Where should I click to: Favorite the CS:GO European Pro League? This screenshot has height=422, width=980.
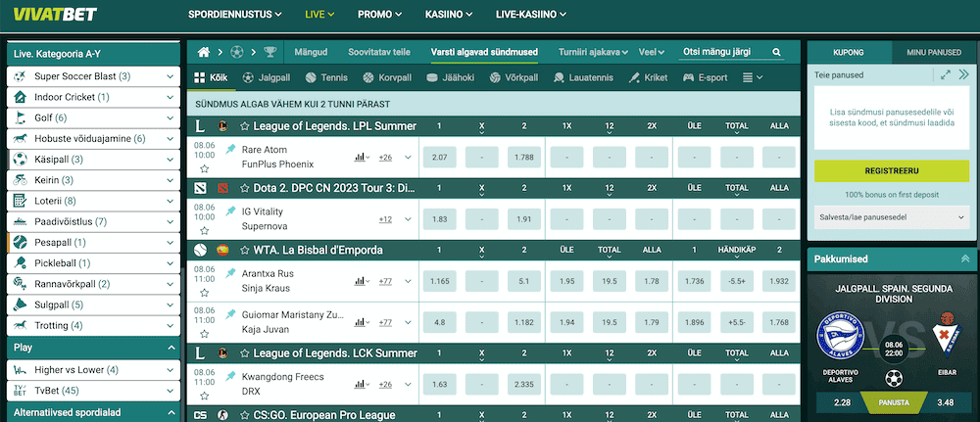pyautogui.click(x=245, y=415)
